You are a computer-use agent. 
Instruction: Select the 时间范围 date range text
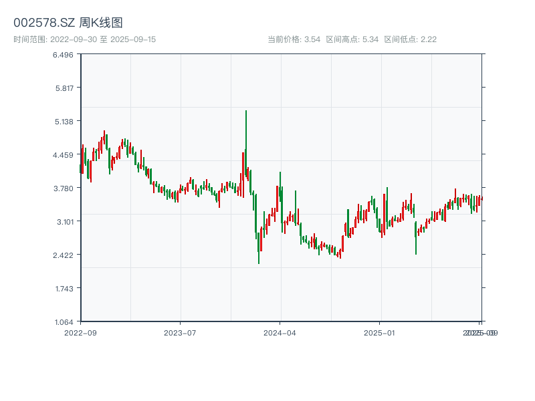point(85,39)
